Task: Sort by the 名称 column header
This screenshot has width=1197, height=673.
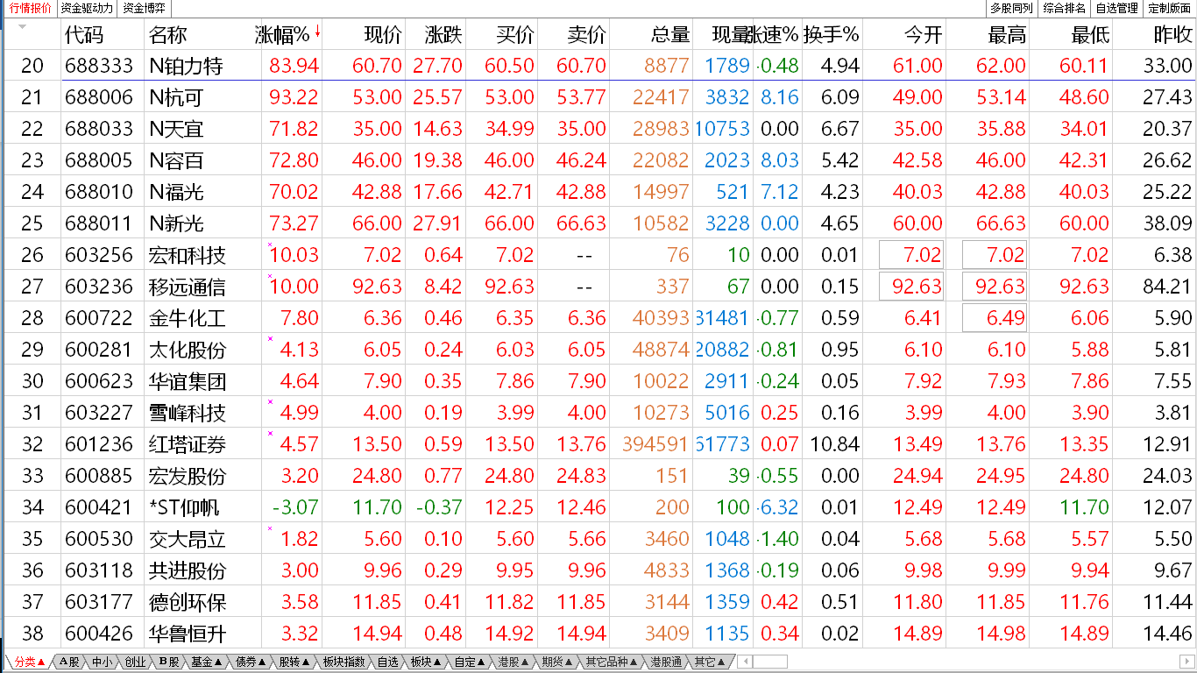Action: point(168,35)
